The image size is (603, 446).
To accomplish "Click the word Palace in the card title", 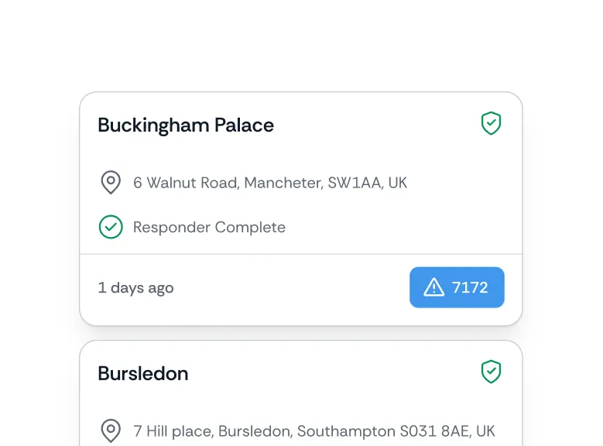I will 244,125.
